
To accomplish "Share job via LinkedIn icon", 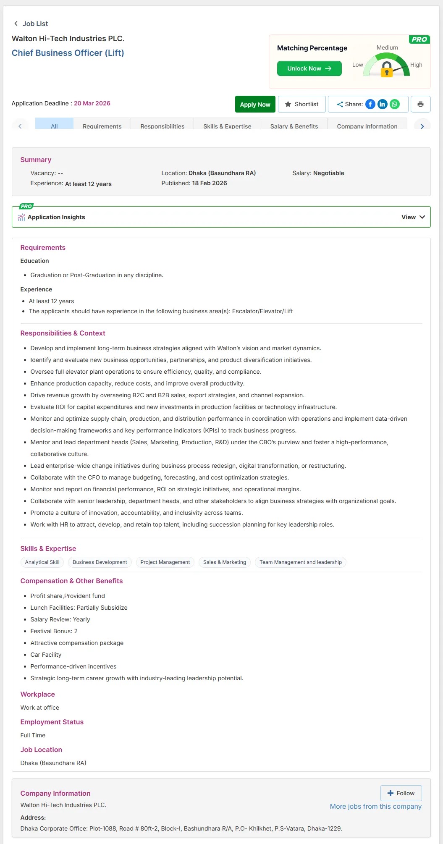I will click(382, 104).
